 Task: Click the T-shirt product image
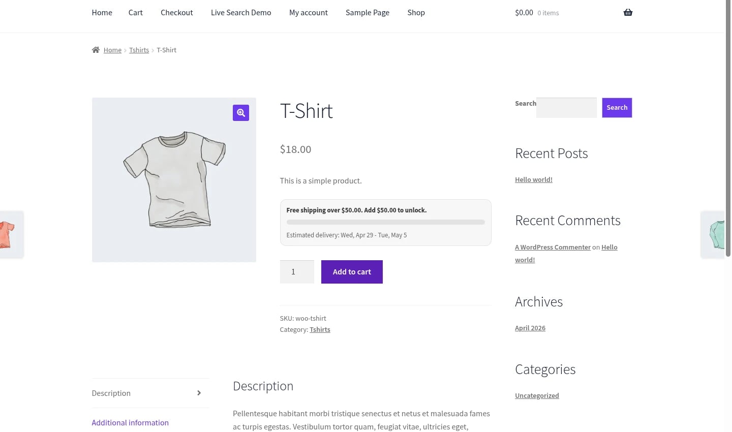(174, 180)
